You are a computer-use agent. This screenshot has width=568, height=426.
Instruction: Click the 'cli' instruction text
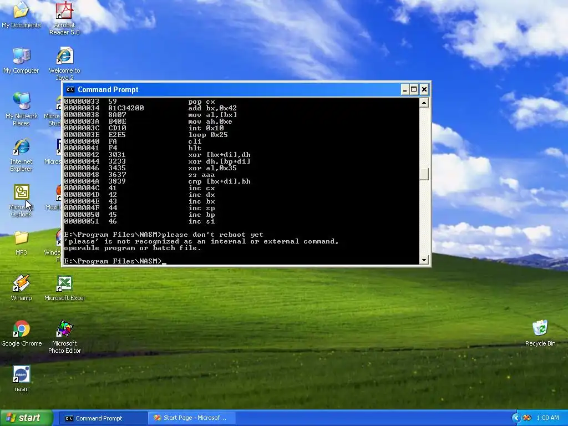click(x=195, y=141)
